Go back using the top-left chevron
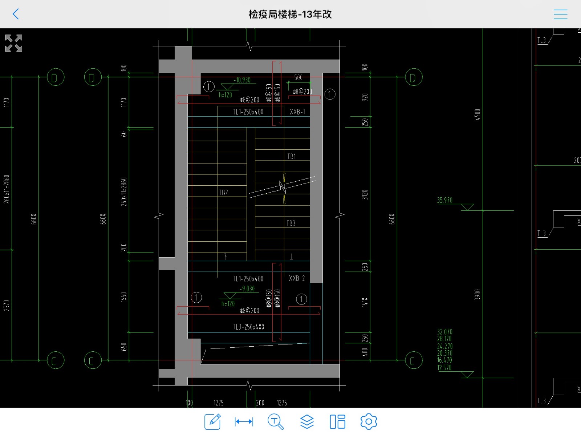This screenshot has height=436, width=581. [x=15, y=14]
